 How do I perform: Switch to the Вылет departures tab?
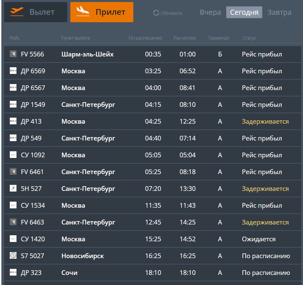pos(36,12)
